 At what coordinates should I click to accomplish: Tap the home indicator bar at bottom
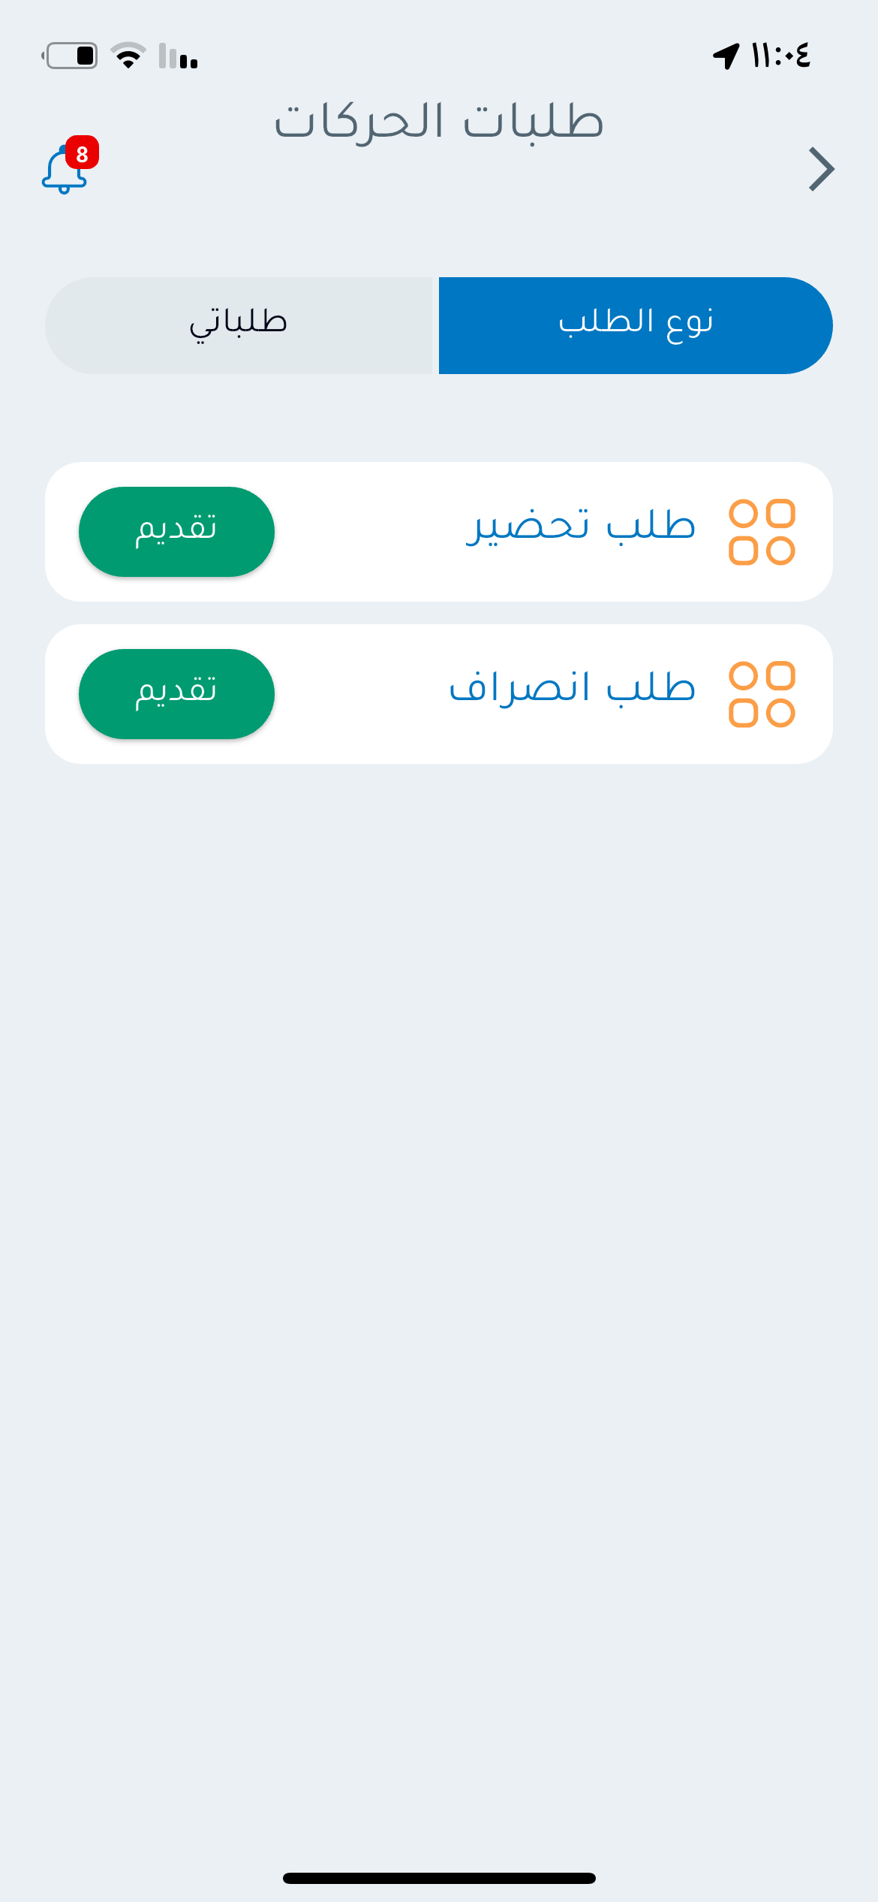coord(439,1878)
